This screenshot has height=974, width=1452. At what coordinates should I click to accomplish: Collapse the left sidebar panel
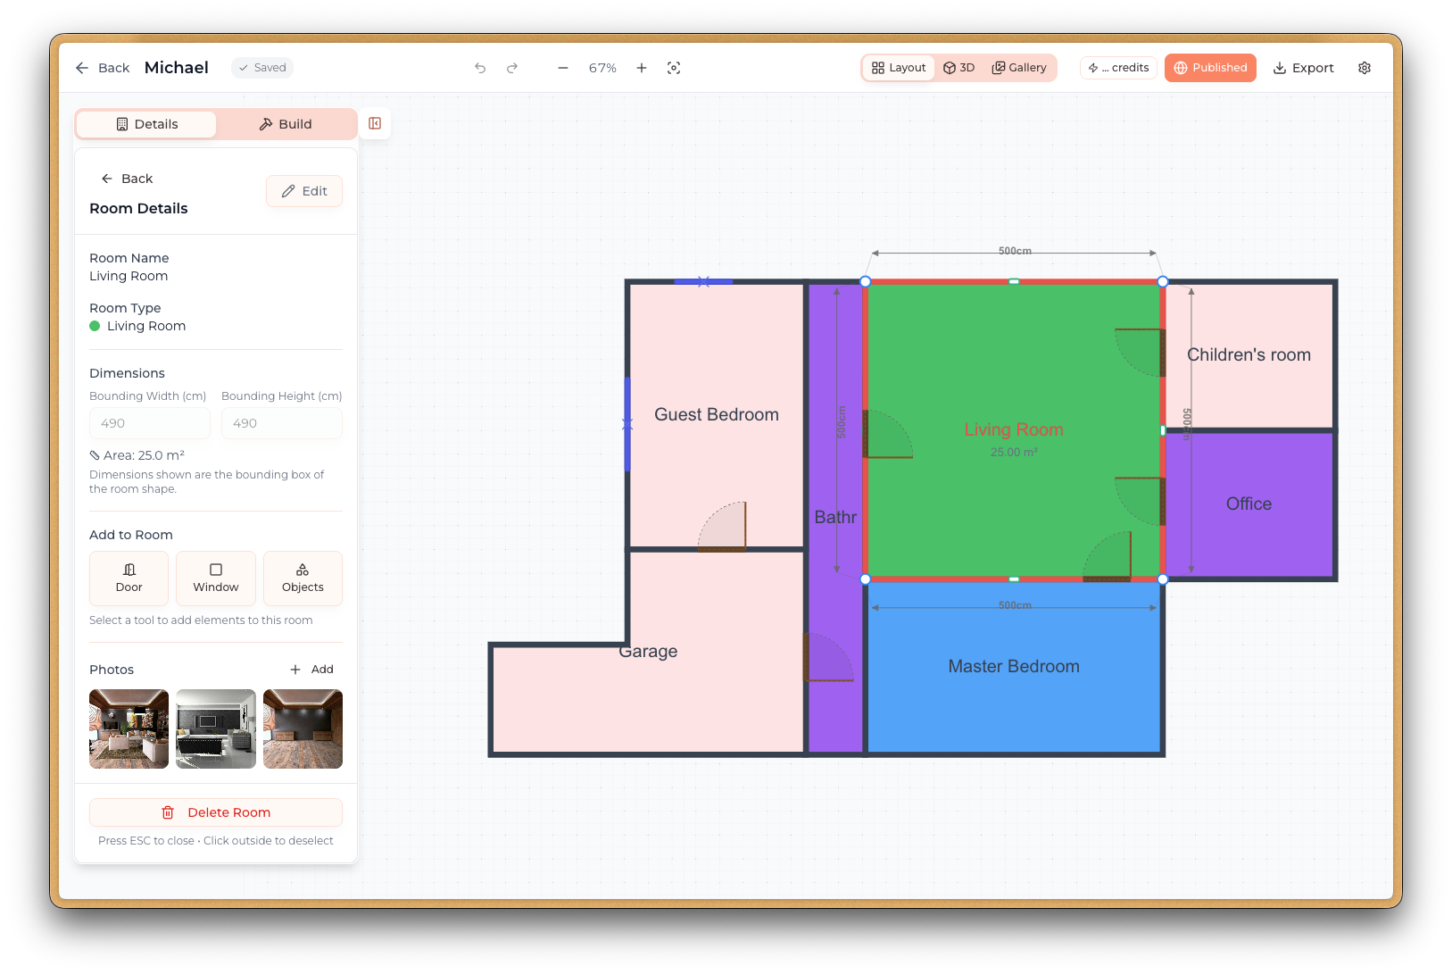point(375,123)
